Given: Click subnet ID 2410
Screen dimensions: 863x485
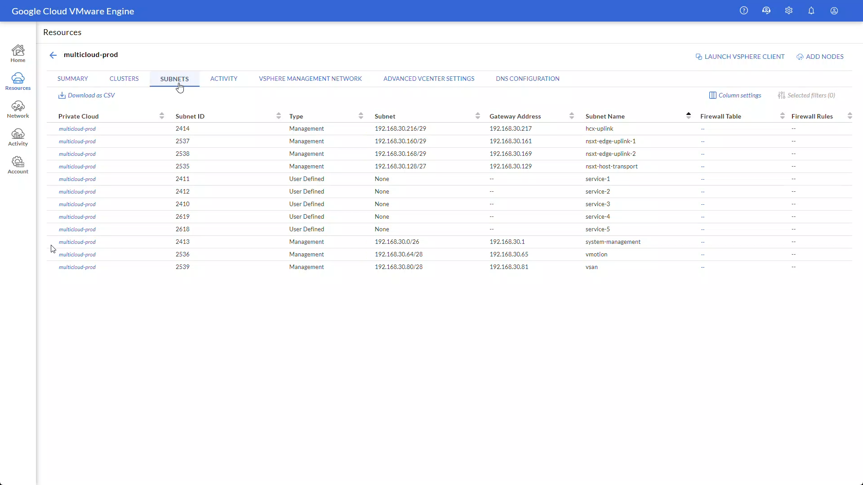Looking at the screenshot, I should point(182,204).
